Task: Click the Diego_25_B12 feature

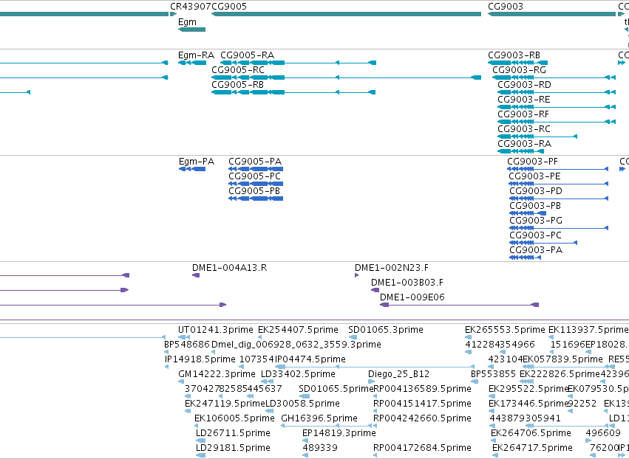Action: (x=398, y=374)
